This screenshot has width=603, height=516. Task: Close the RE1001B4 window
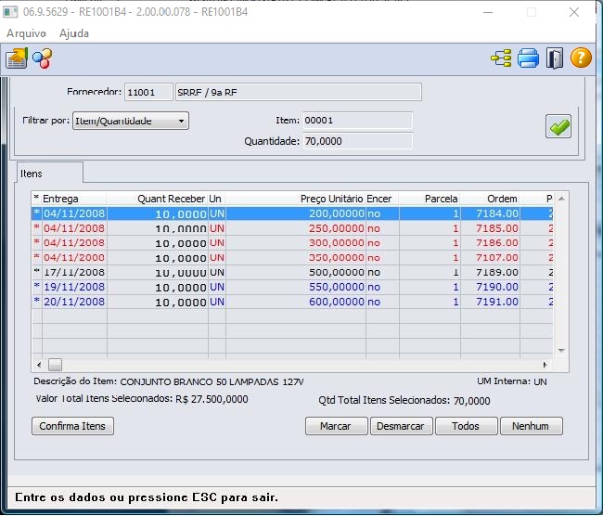pyautogui.click(x=574, y=12)
